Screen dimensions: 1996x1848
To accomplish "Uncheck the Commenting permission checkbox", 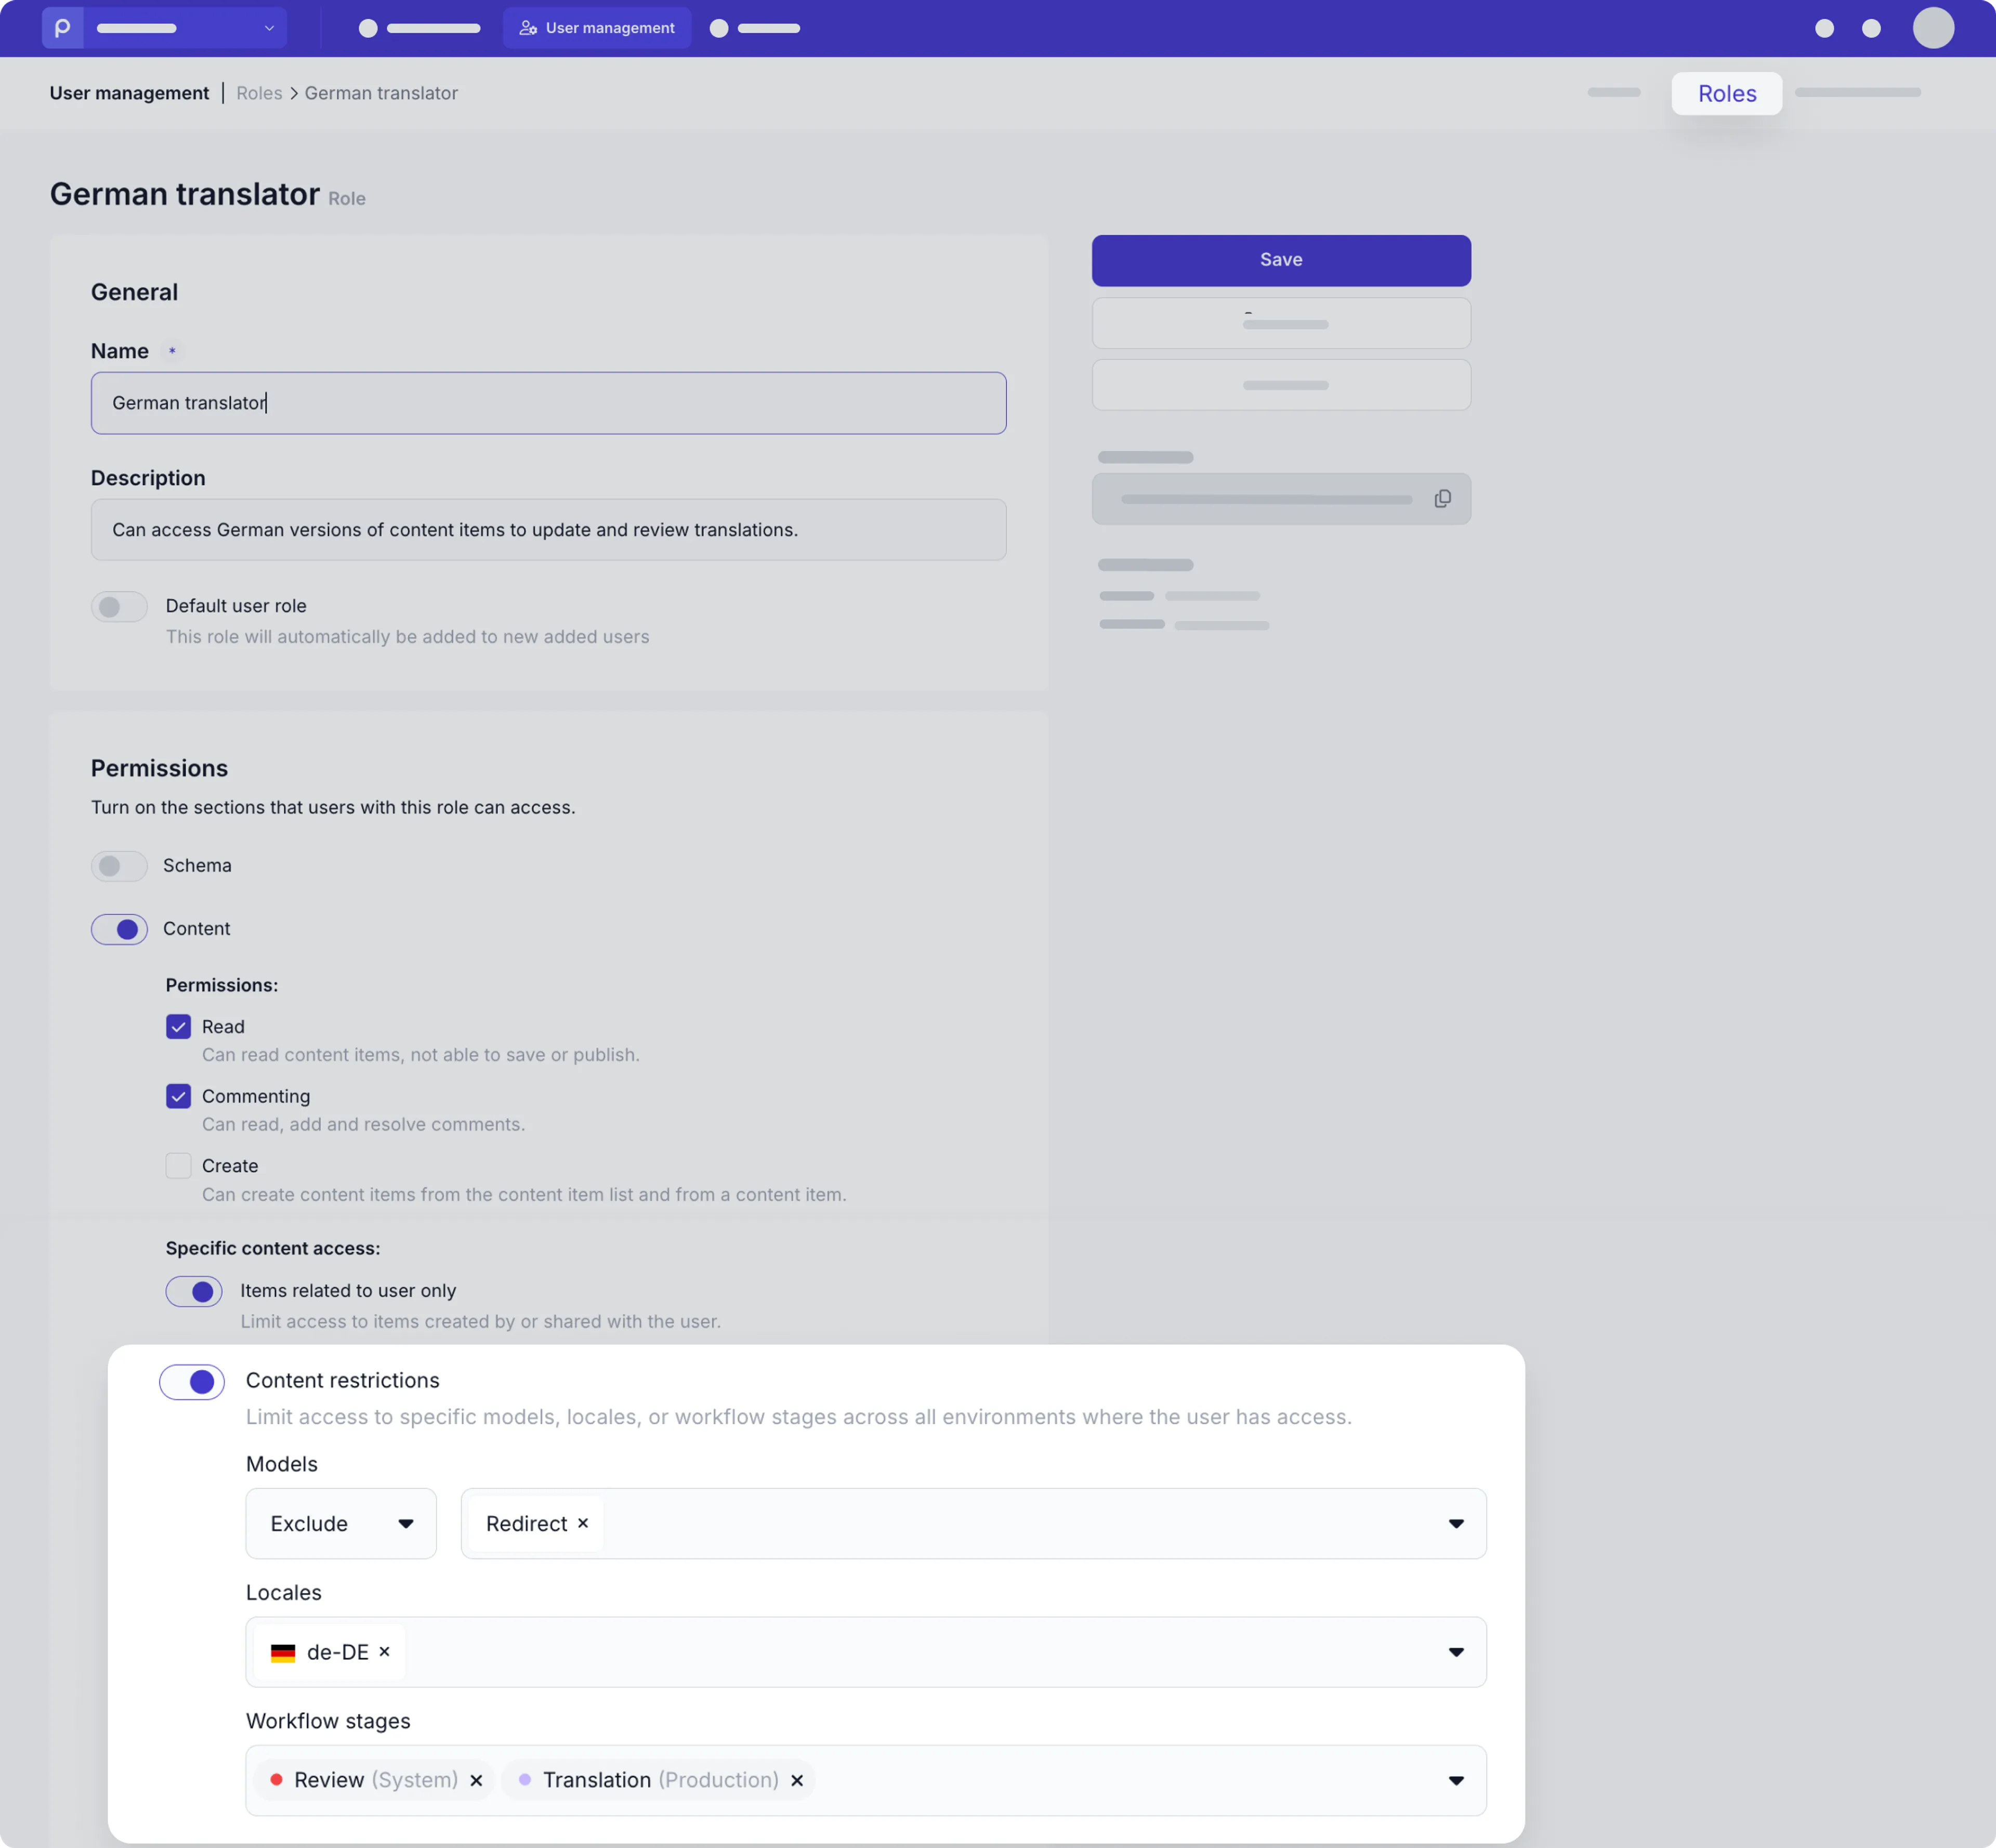I will pyautogui.click(x=178, y=1097).
